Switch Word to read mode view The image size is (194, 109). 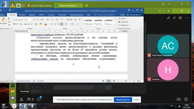[x=103, y=81]
